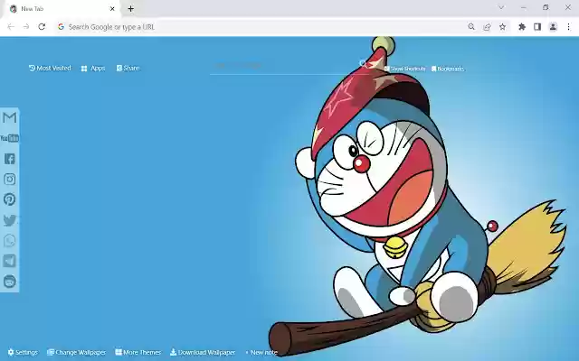Viewport: 579px width, 361px height.
Task: Open the Extensions puzzle icon
Action: [x=522, y=26]
